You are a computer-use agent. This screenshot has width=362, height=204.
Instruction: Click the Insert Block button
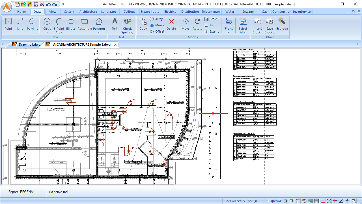point(258,25)
